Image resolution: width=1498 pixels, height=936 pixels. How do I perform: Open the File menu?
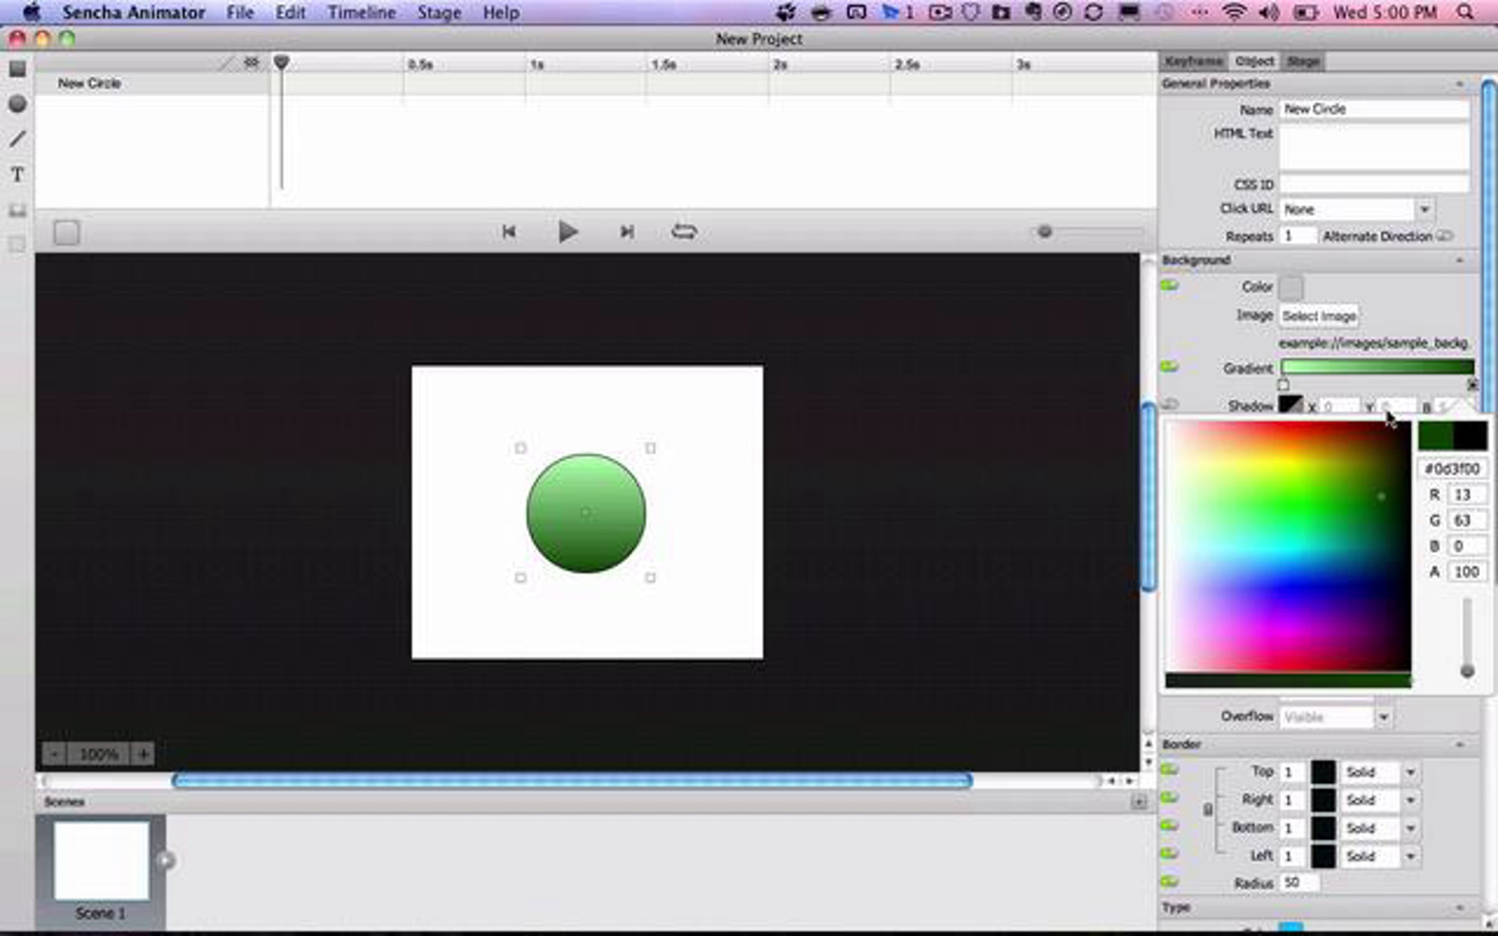240,12
